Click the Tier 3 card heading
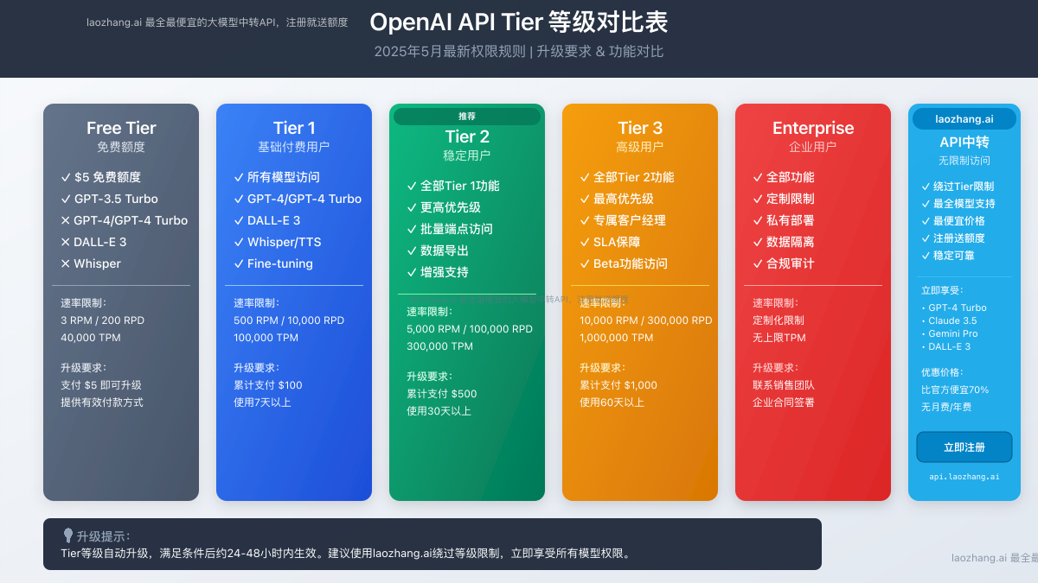1038x583 pixels. tap(640, 128)
